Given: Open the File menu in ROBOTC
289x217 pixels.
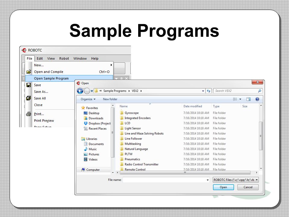Looking at the screenshot, I should pos(29,58).
